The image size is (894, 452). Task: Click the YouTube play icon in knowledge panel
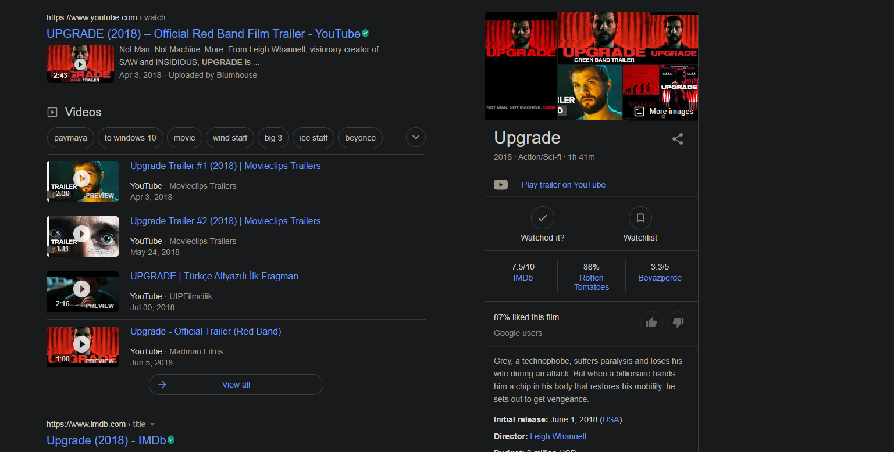[x=501, y=185]
